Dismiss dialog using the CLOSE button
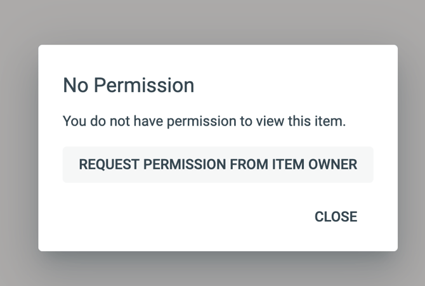425x286 pixels. 336,217
